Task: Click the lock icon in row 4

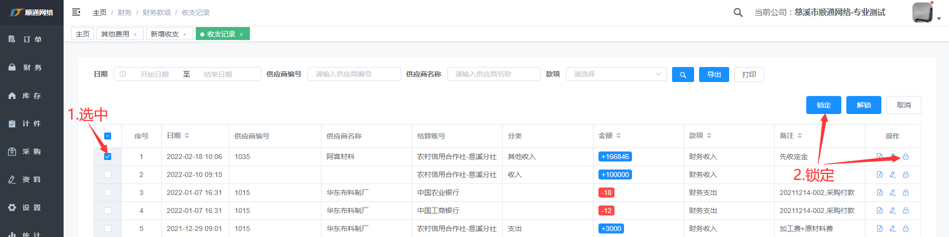Action: click(x=905, y=210)
